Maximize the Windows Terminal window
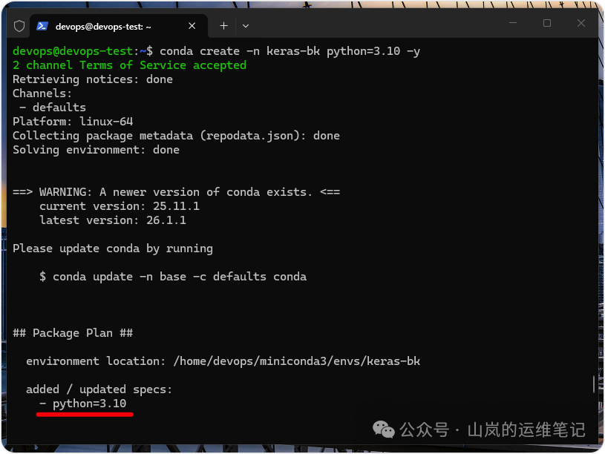 pyautogui.click(x=547, y=23)
